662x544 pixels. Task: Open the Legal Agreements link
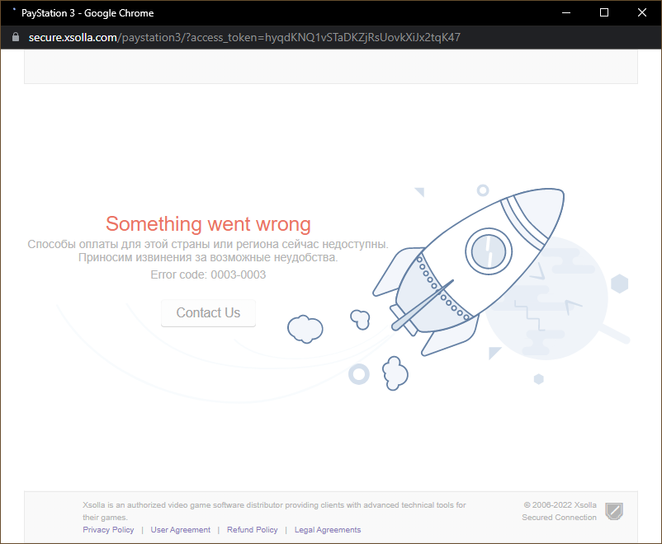pyautogui.click(x=328, y=530)
